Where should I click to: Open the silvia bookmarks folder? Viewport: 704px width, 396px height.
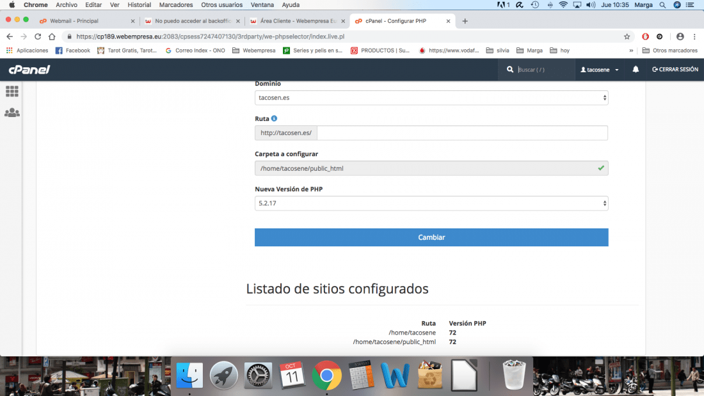(x=497, y=51)
